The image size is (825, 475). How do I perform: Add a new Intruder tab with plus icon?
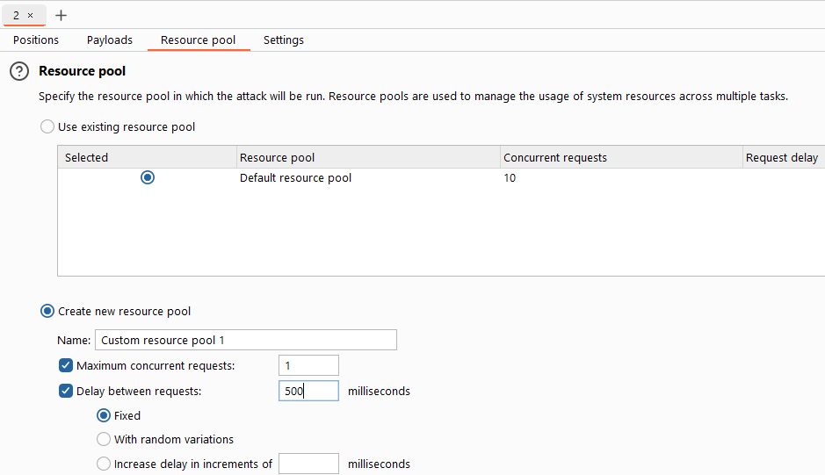click(x=61, y=15)
